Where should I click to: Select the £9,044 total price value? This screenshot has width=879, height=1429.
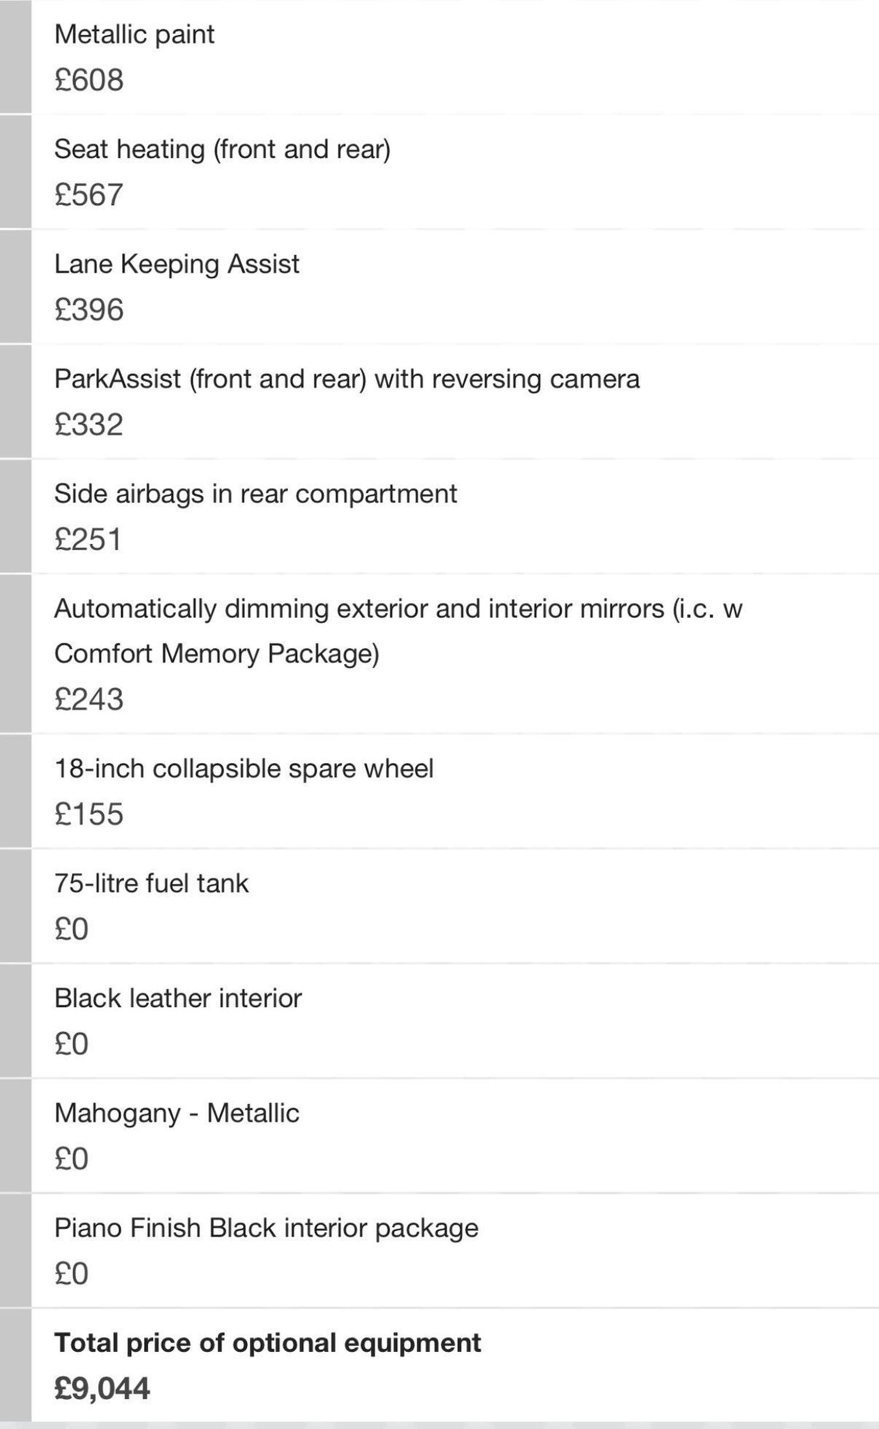click(x=102, y=1388)
